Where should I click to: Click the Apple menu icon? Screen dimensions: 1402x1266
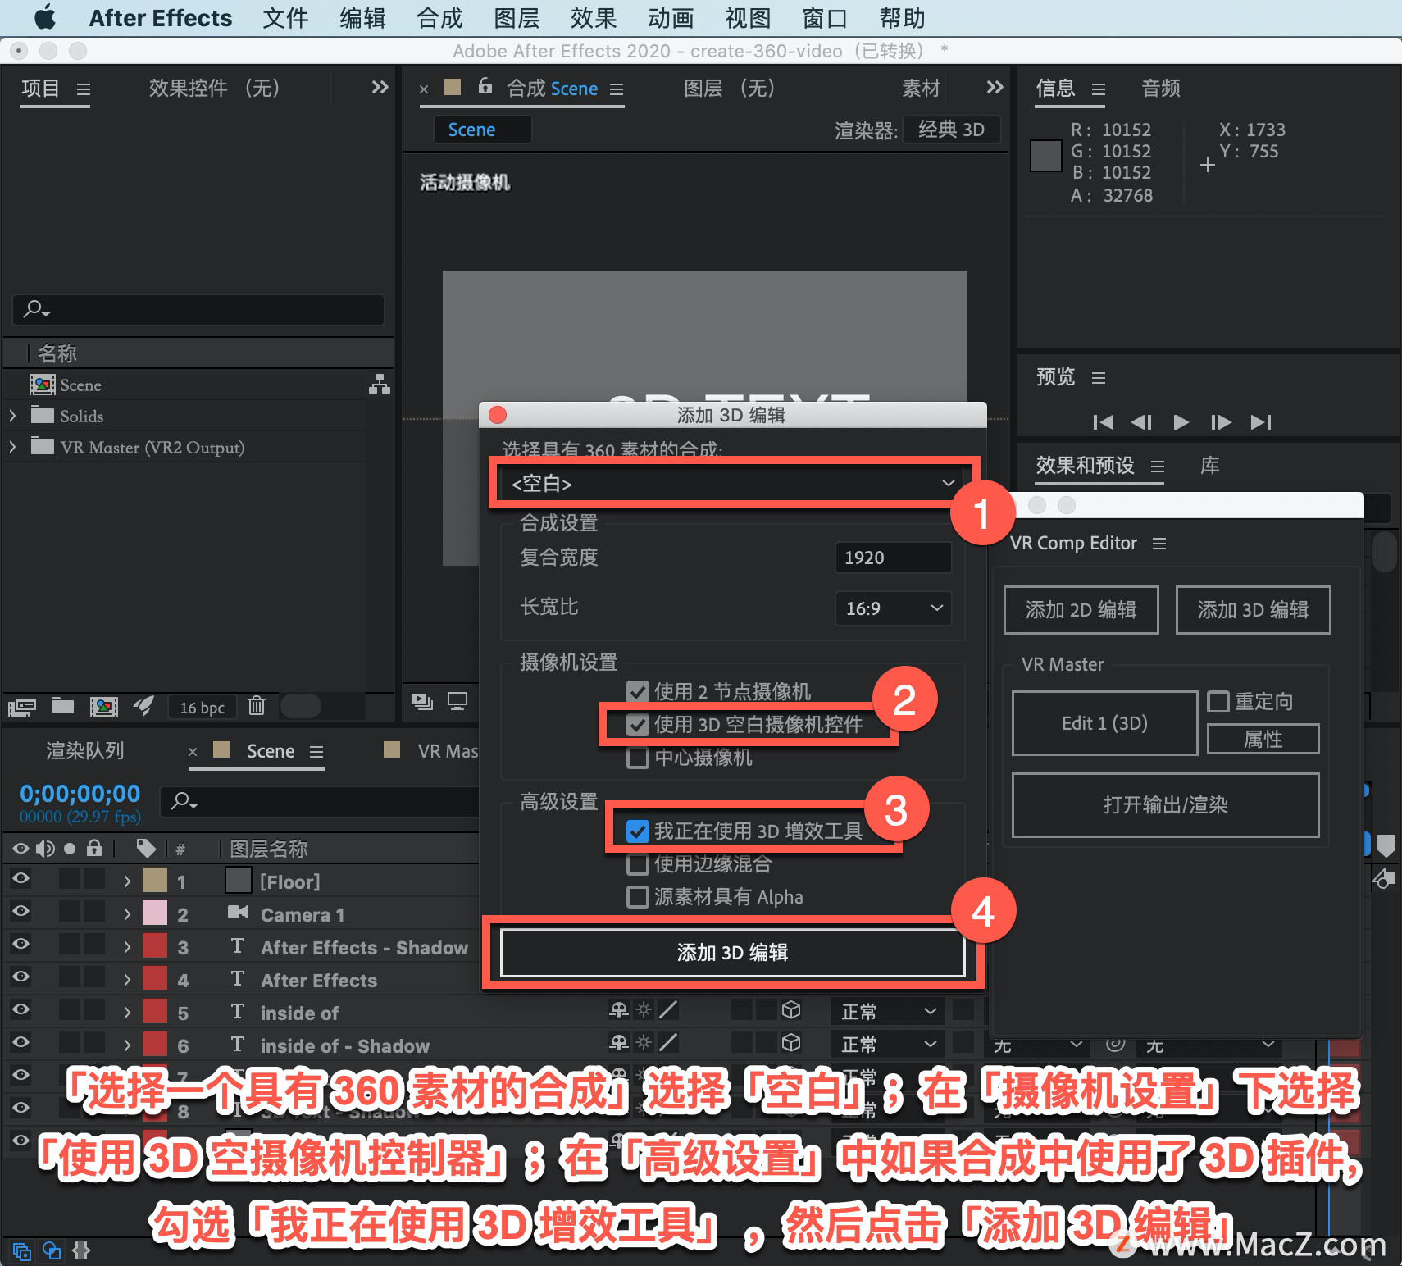pos(45,17)
